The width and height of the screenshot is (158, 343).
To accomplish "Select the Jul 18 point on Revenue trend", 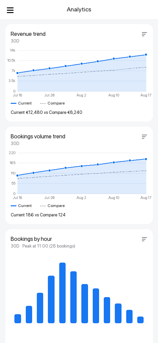I will coord(17,73).
